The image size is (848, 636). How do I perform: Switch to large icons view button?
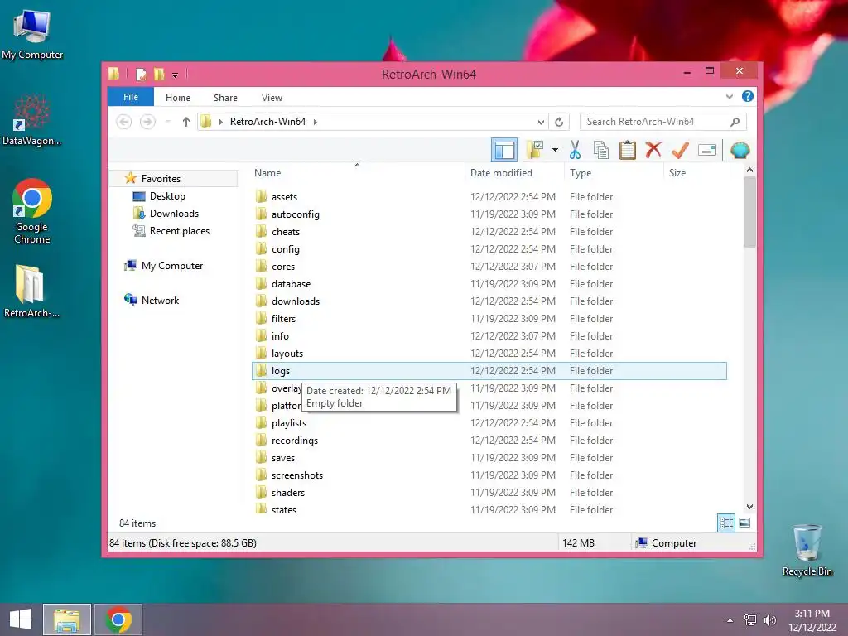tap(744, 523)
